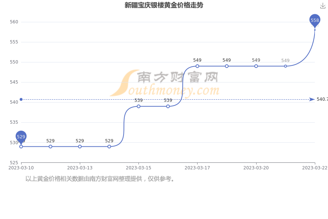The height and width of the screenshot is (219, 328).
Task: Click the y-axis label 560
Action: click(14, 22)
